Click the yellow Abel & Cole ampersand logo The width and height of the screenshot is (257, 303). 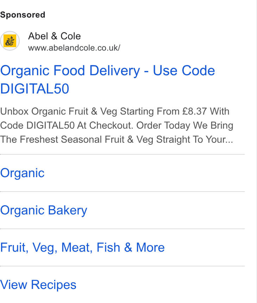(10, 41)
